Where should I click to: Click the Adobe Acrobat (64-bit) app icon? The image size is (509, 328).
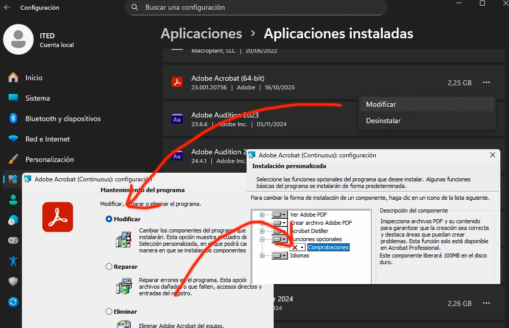pos(177,82)
